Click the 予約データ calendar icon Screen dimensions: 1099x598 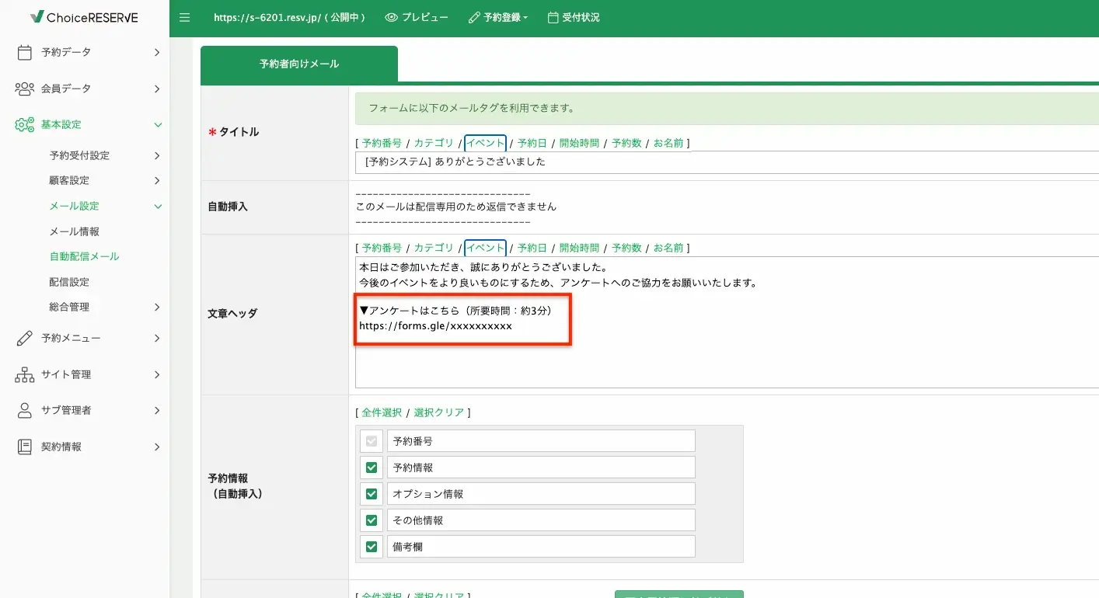[24, 52]
